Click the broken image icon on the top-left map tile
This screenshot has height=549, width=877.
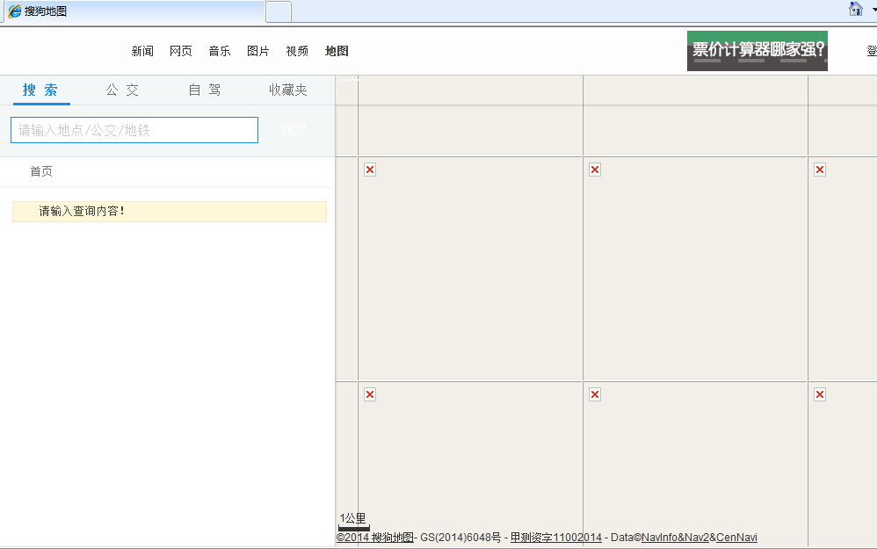pyautogui.click(x=369, y=169)
